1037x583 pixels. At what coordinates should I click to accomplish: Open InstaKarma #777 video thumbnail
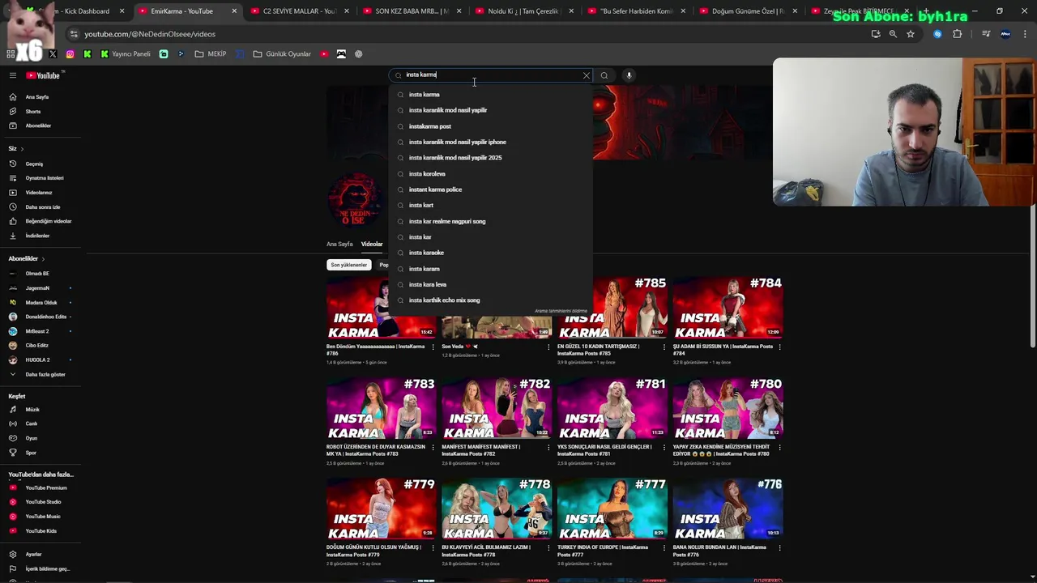click(x=612, y=509)
